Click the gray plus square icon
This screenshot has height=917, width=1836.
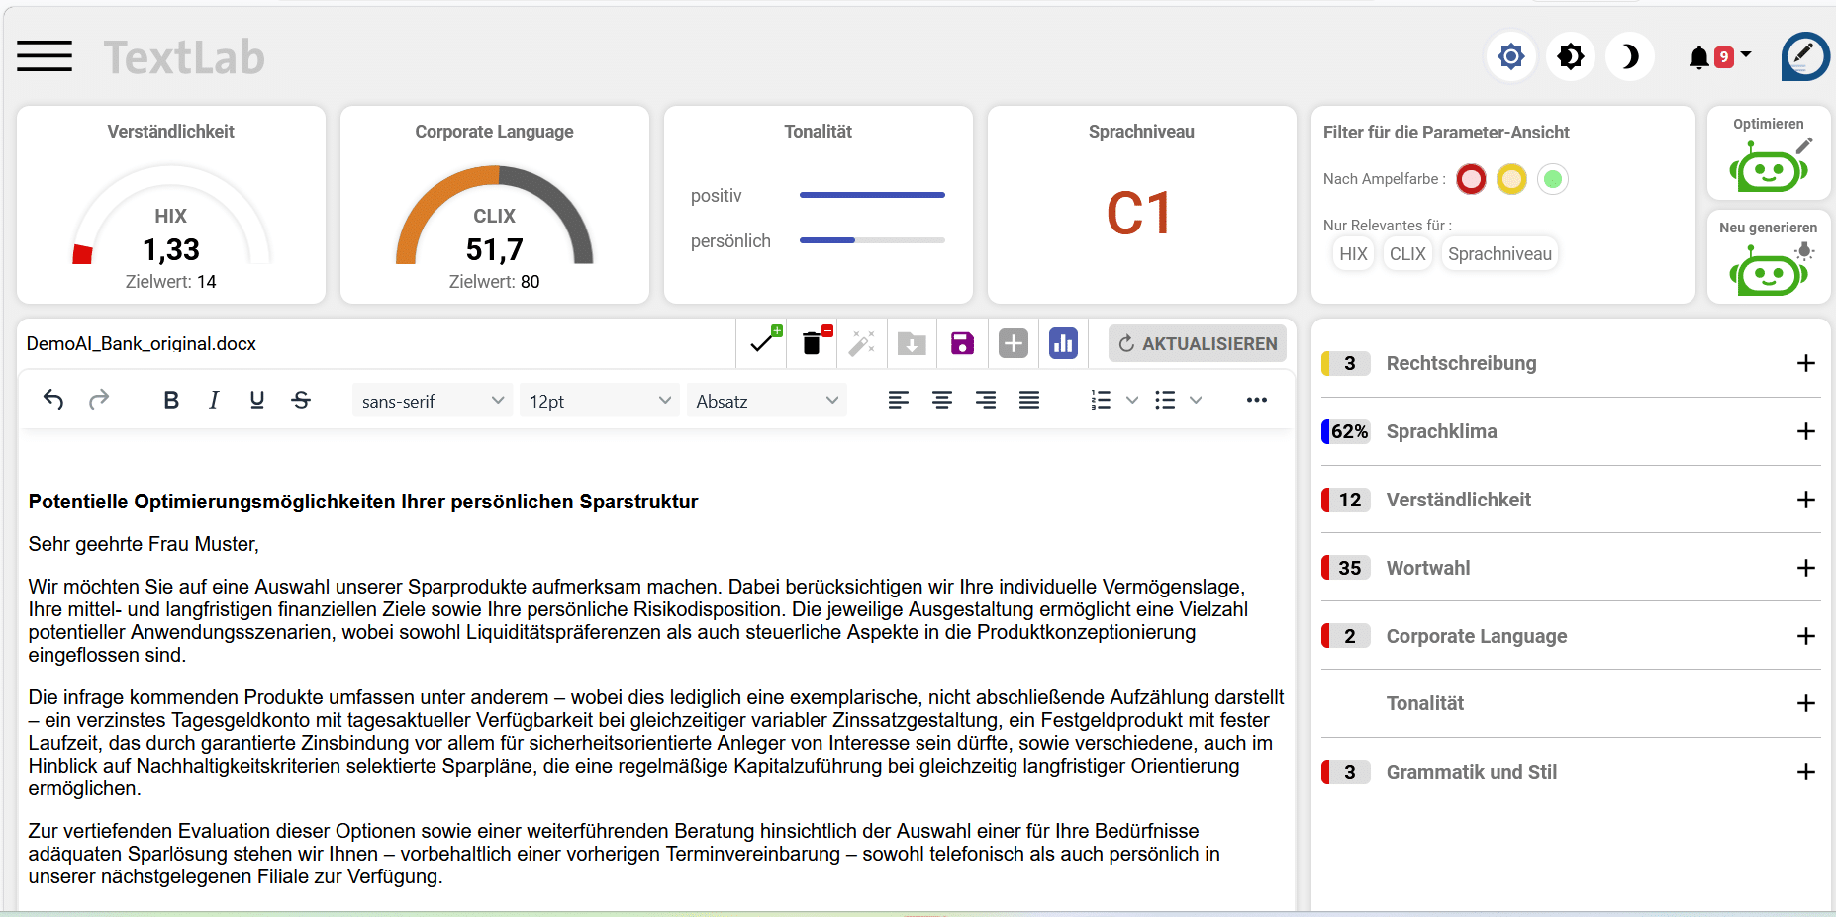pos(1013,343)
